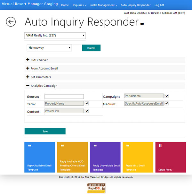This screenshot has width=192, height=194.
Task: Click the envelope icon on the purple tile
Action: [x=95, y=145]
